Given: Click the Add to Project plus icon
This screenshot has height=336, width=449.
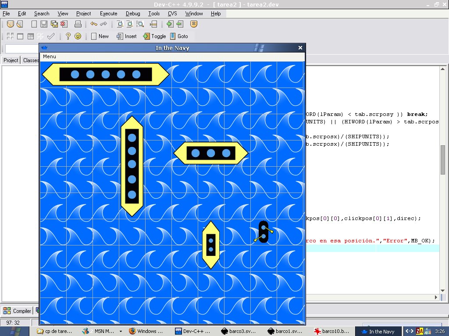Looking at the screenshot, I should pos(170,24).
